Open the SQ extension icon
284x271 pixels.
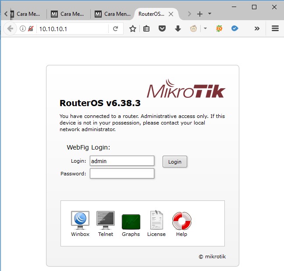tap(219, 29)
